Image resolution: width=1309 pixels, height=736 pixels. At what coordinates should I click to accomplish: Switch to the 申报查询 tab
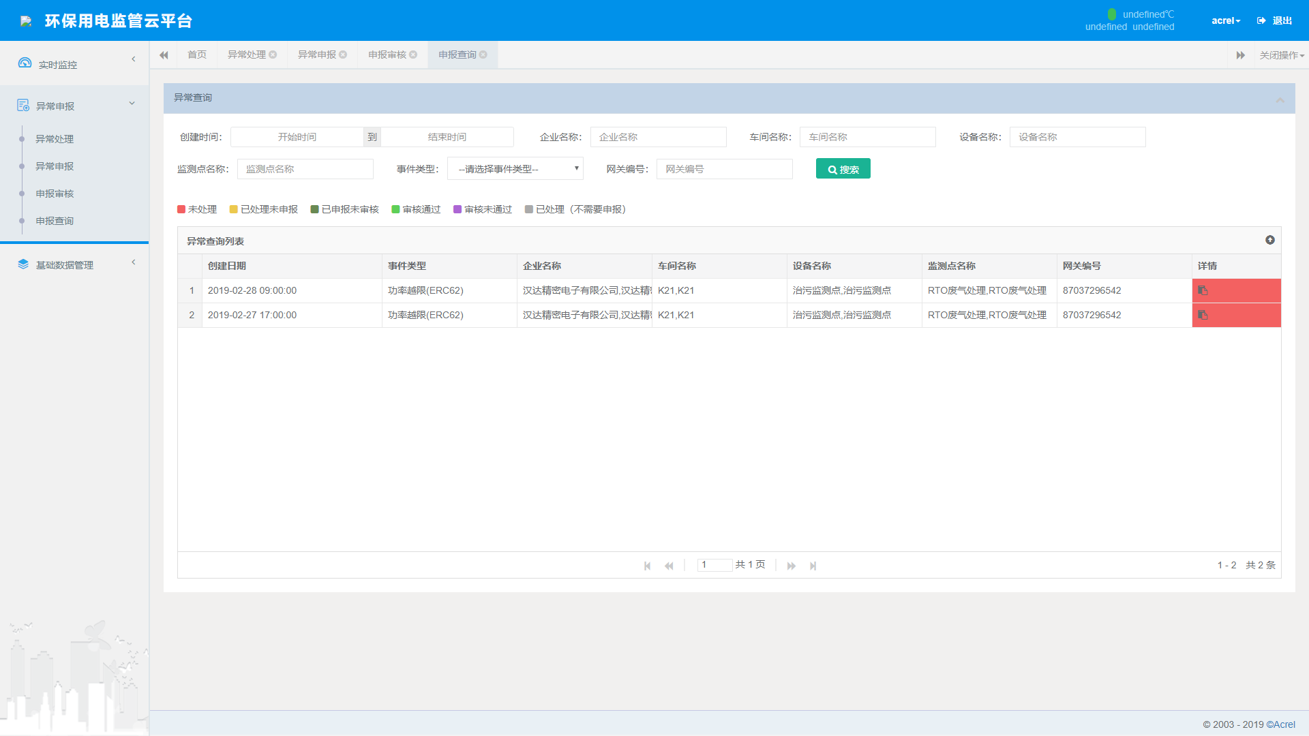[x=457, y=55]
